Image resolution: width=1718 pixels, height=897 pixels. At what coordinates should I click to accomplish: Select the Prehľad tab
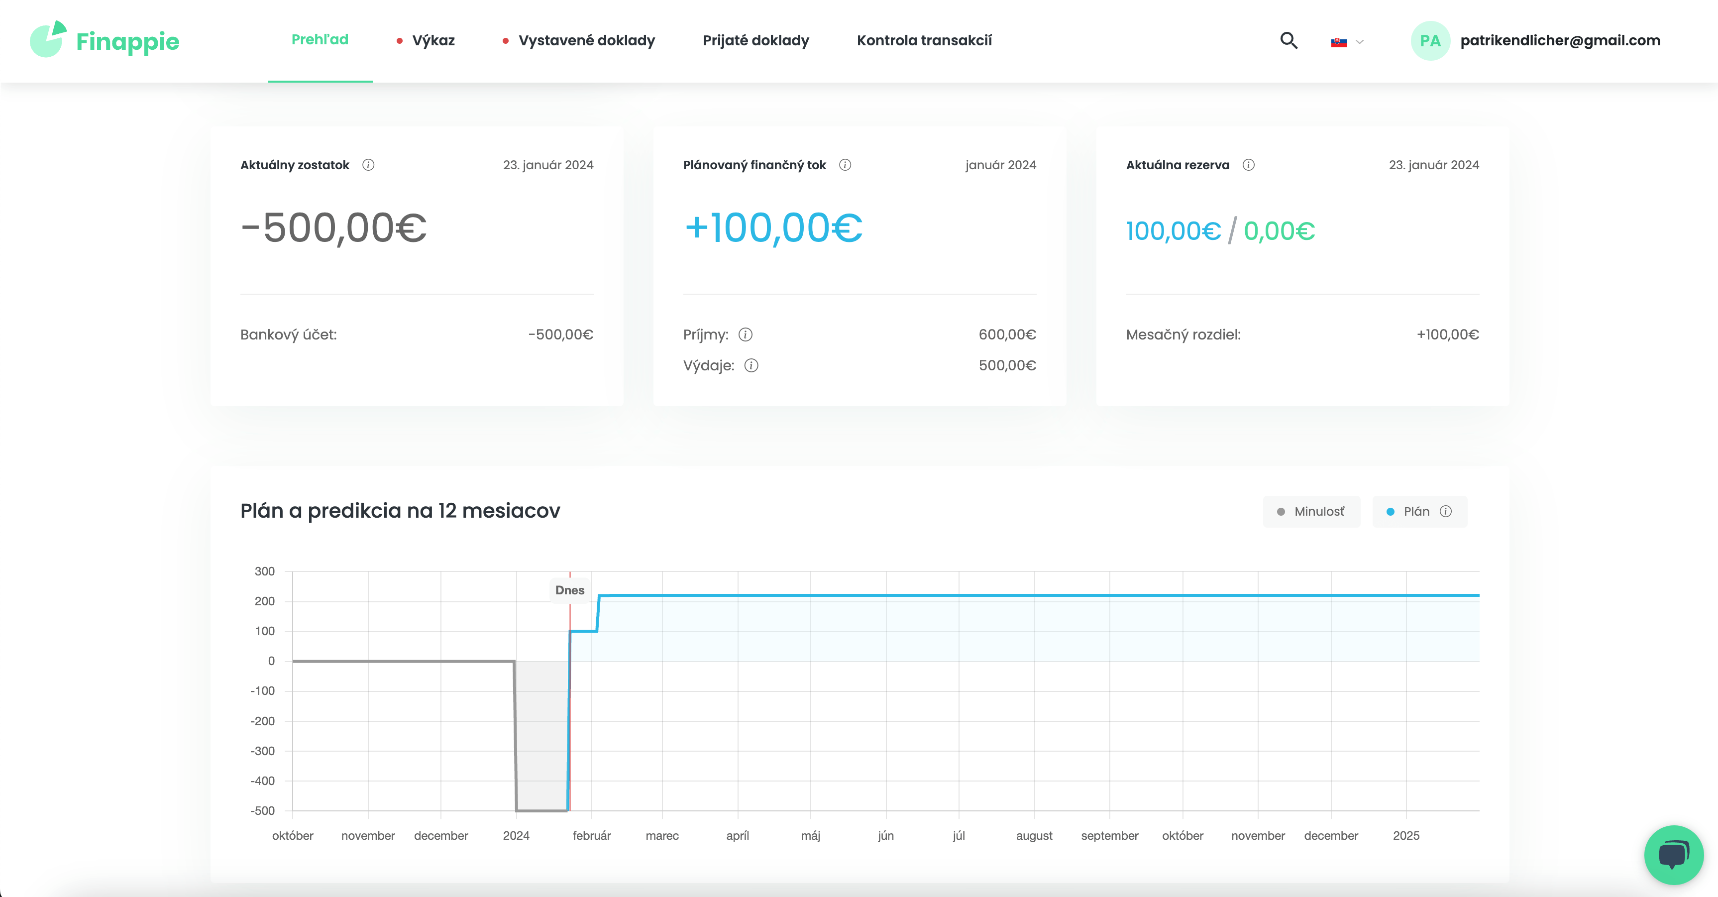coord(320,40)
